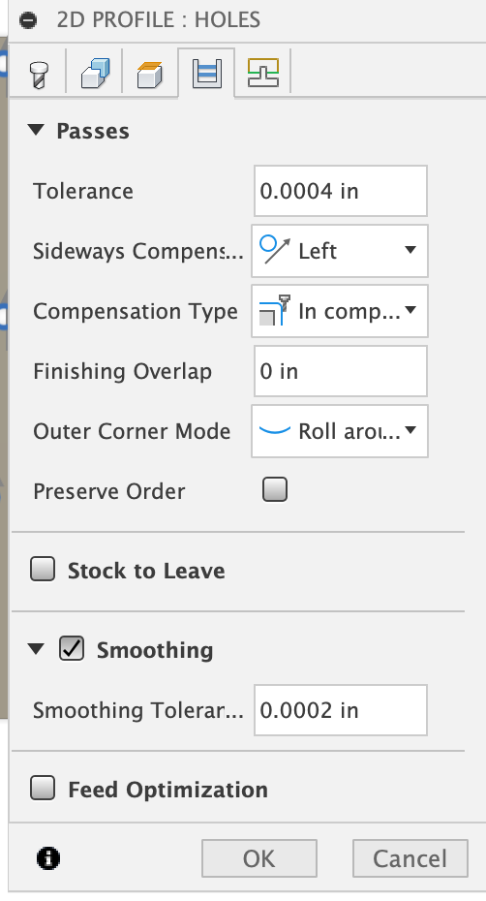Collapse the Passes section triangle
This screenshot has width=486, height=901.
(x=36, y=131)
